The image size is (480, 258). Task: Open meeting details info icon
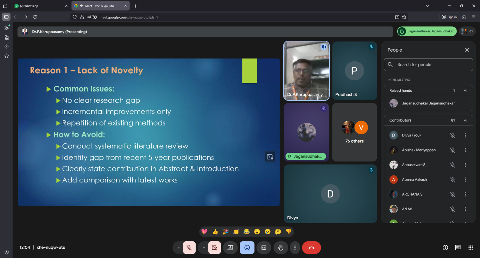pos(445,247)
